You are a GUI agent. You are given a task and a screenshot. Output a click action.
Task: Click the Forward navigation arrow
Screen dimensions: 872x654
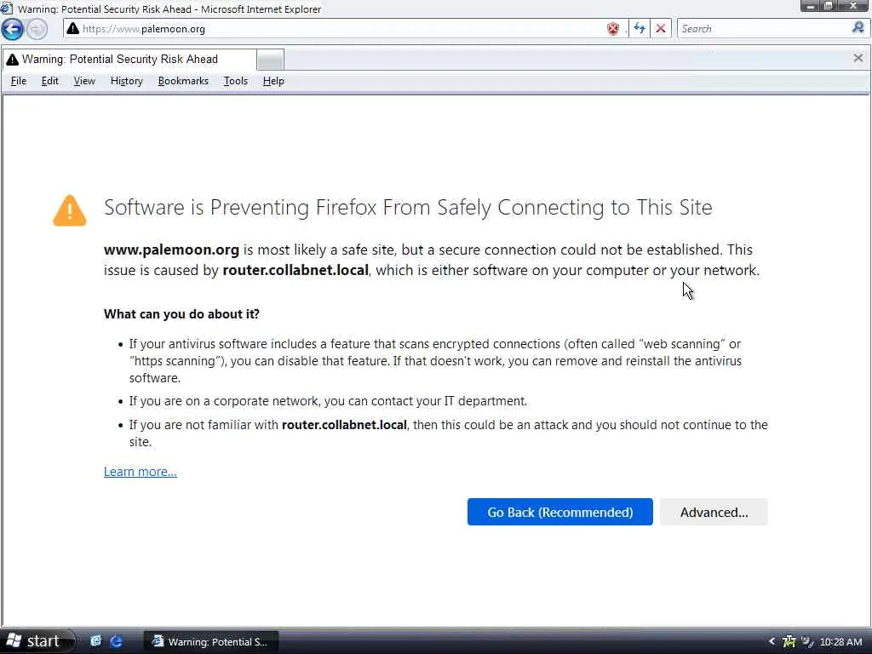click(x=37, y=29)
